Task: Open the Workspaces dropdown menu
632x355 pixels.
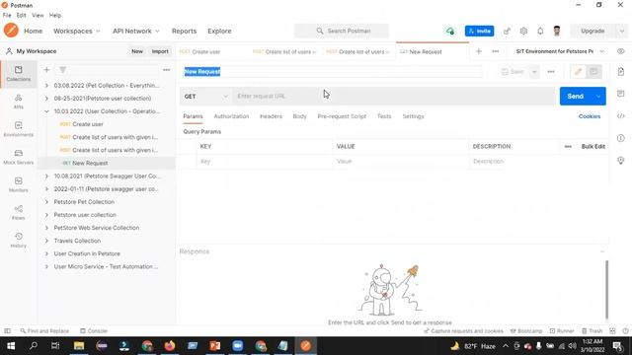Action: click(x=77, y=31)
